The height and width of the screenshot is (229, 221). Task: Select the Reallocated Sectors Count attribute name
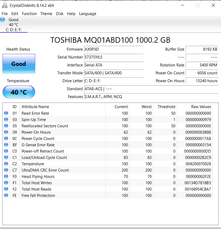45,126
